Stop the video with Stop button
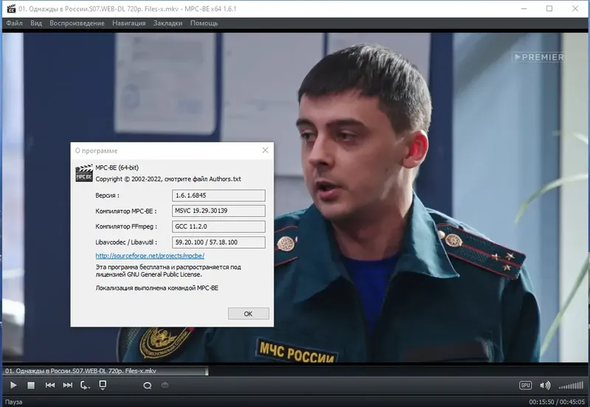The height and width of the screenshot is (407, 590). click(31, 385)
